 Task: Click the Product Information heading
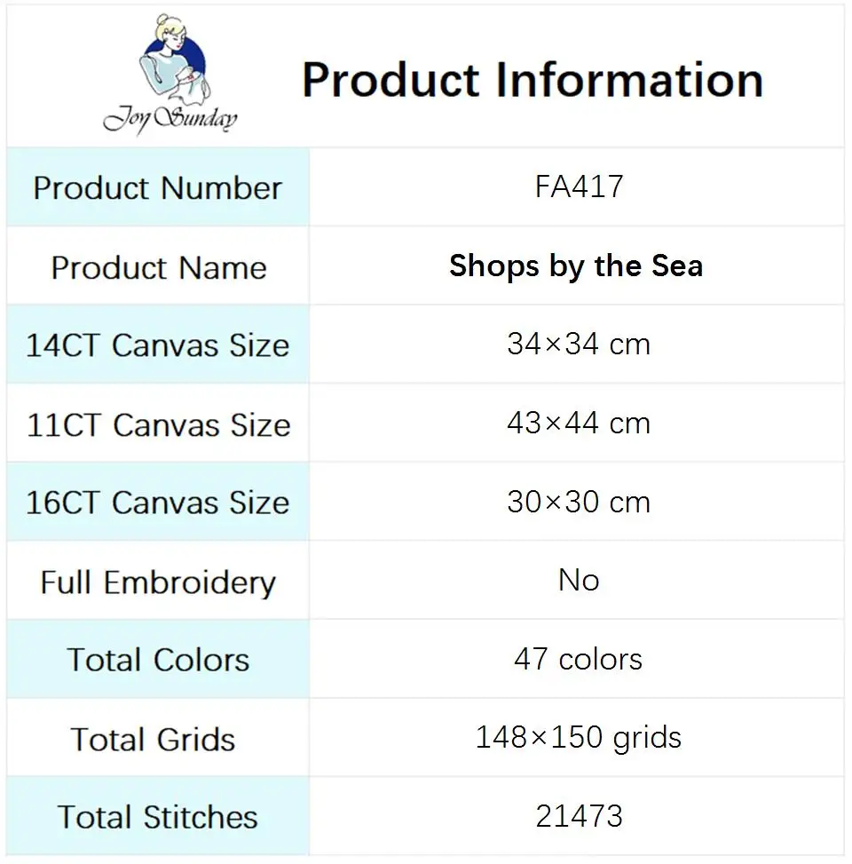[x=532, y=81]
